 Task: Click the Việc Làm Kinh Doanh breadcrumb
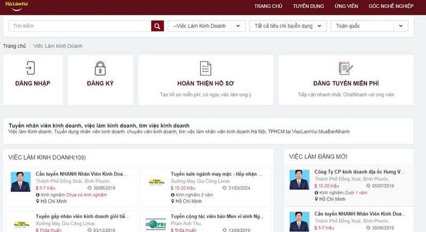(58, 46)
